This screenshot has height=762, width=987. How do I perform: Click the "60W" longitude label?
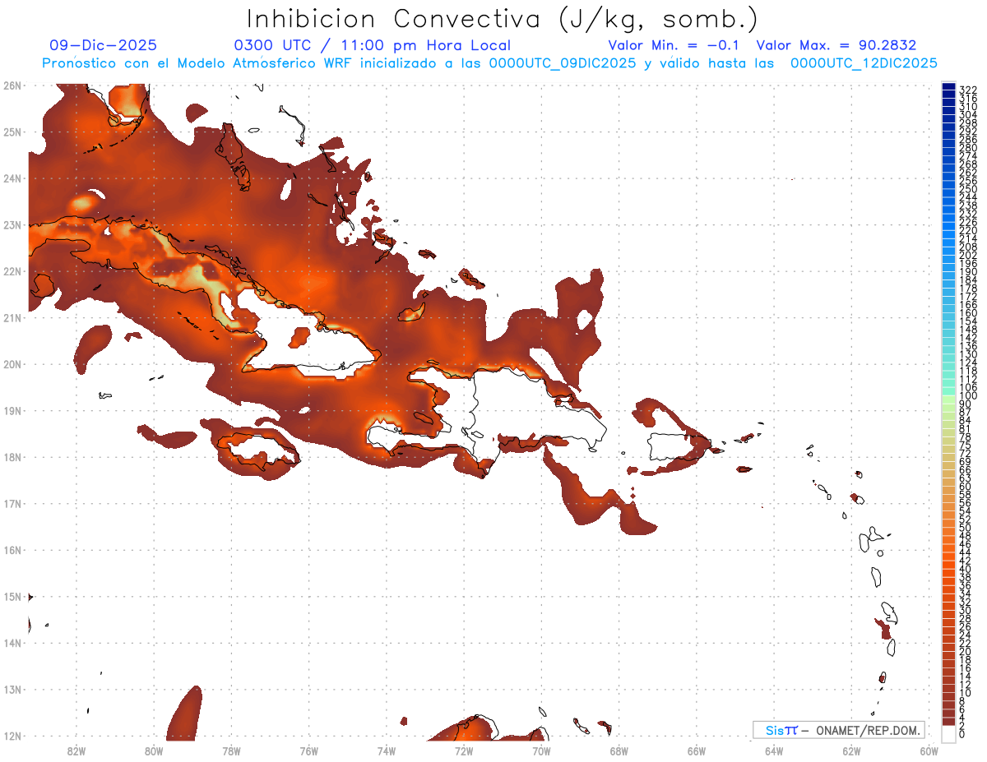point(929,750)
